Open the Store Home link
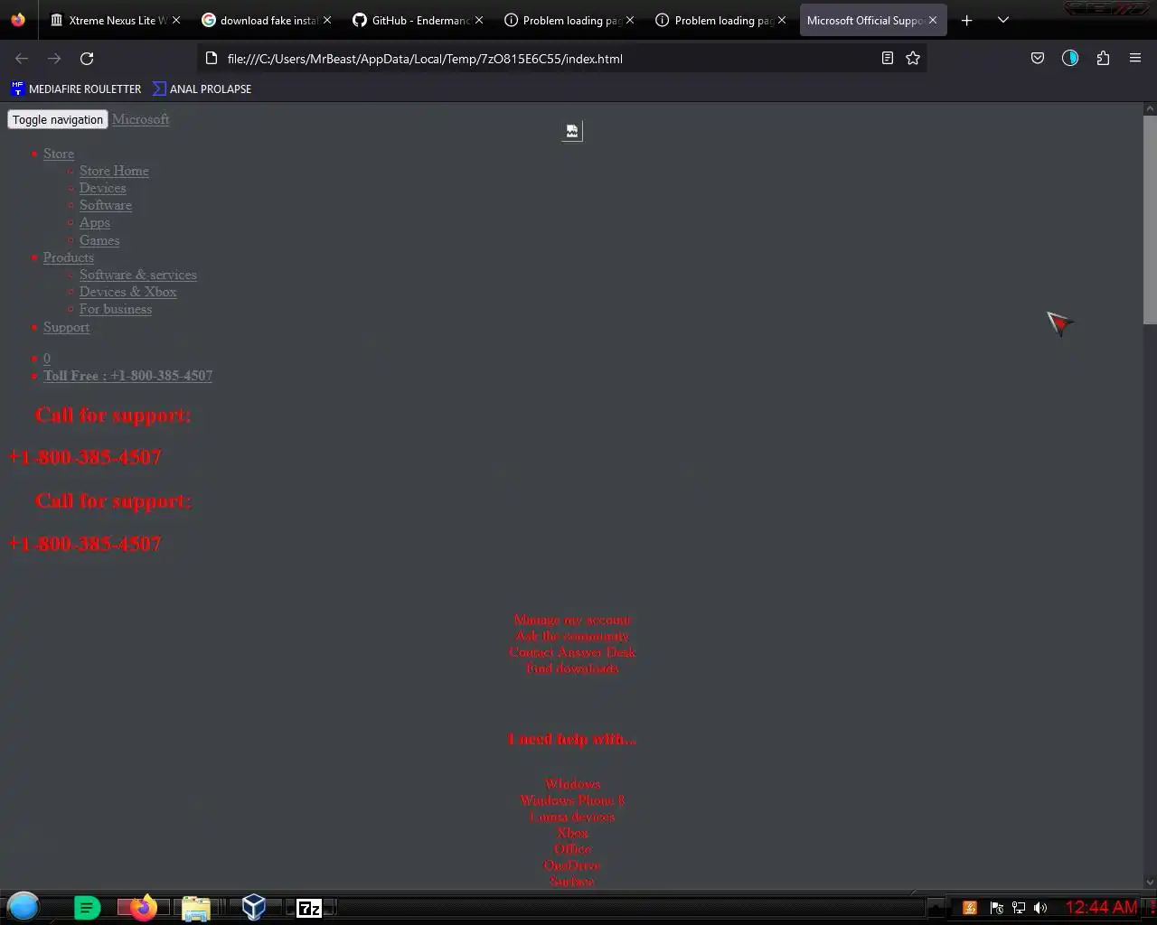Image resolution: width=1157 pixels, height=925 pixels. 114,171
